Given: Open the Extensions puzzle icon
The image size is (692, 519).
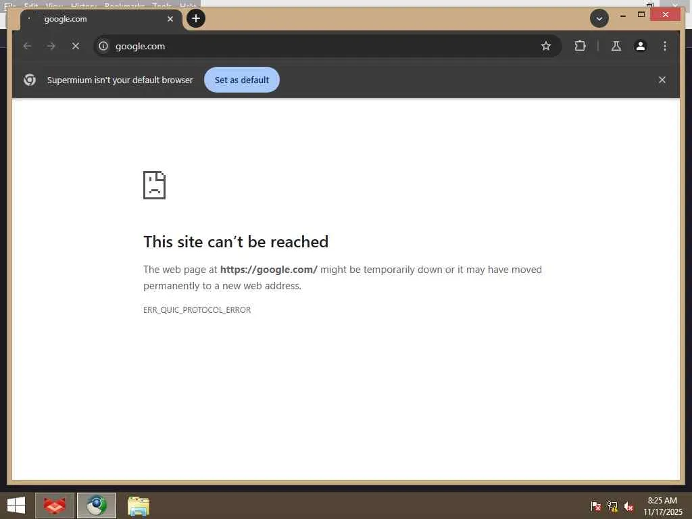Looking at the screenshot, I should [x=580, y=46].
